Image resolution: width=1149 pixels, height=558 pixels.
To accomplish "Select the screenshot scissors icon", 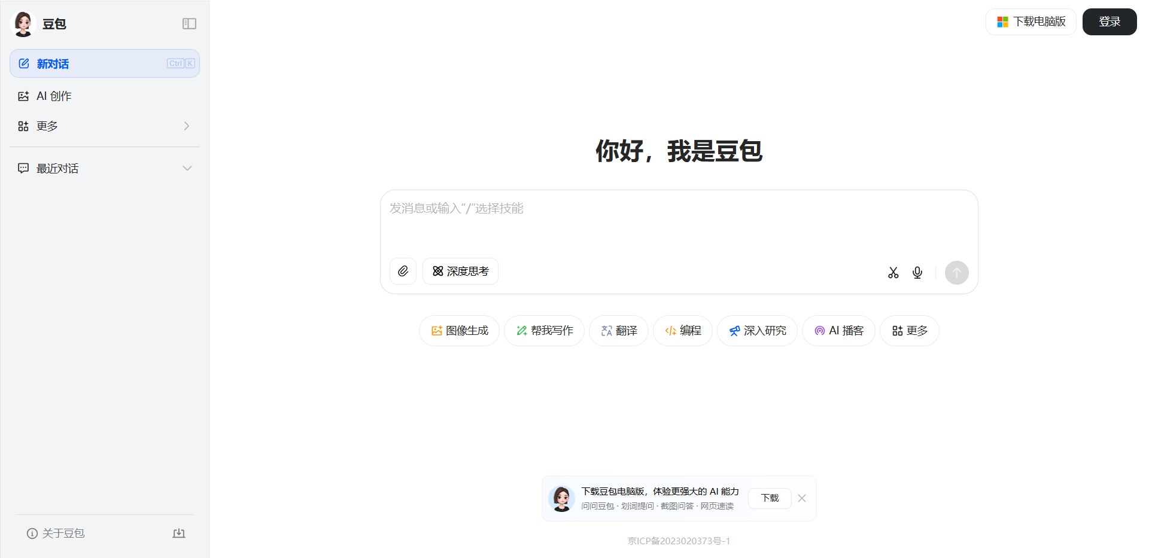I will [x=893, y=272].
